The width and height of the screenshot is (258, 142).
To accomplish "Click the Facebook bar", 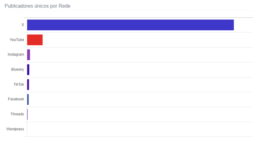I will coord(28,99).
